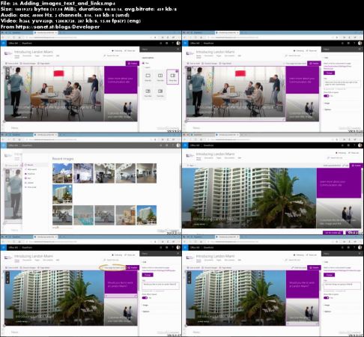
Task: Select Upload in the image picker sidebar
Action: (x=30, y=183)
